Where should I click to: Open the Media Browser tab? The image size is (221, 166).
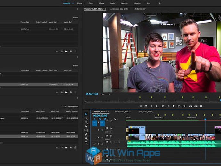click(x=140, y=9)
